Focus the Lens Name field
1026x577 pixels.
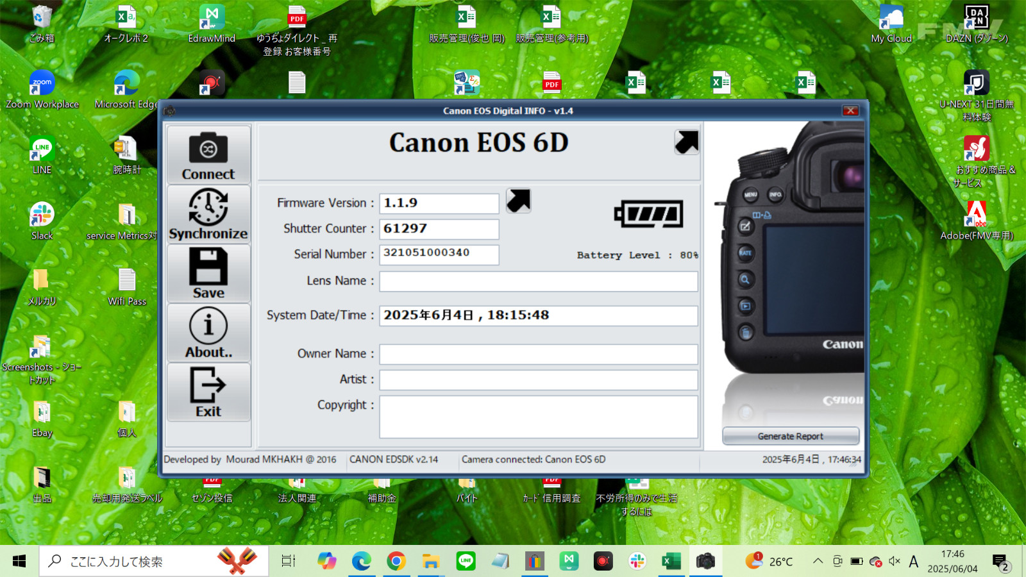tap(539, 281)
